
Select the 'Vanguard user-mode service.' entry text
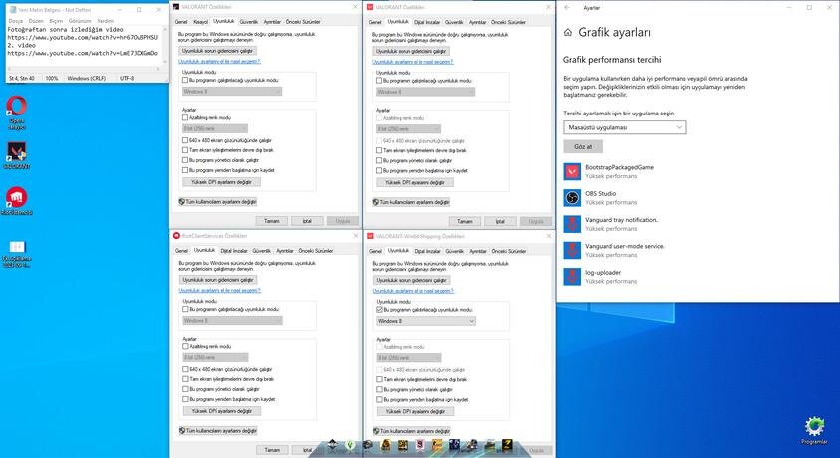coord(625,246)
